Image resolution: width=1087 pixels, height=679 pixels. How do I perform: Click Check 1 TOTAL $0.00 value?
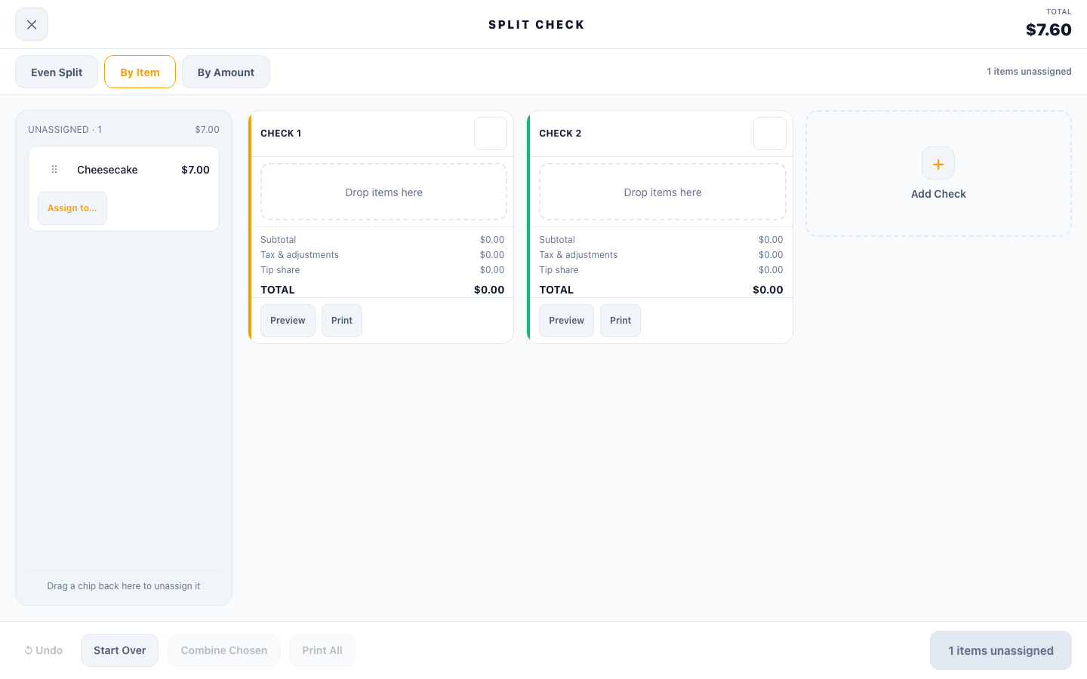[489, 290]
